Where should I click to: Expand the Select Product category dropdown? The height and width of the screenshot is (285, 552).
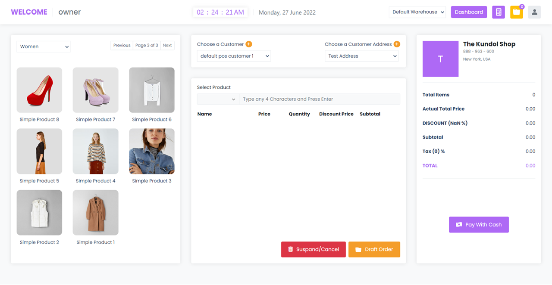[218, 99]
